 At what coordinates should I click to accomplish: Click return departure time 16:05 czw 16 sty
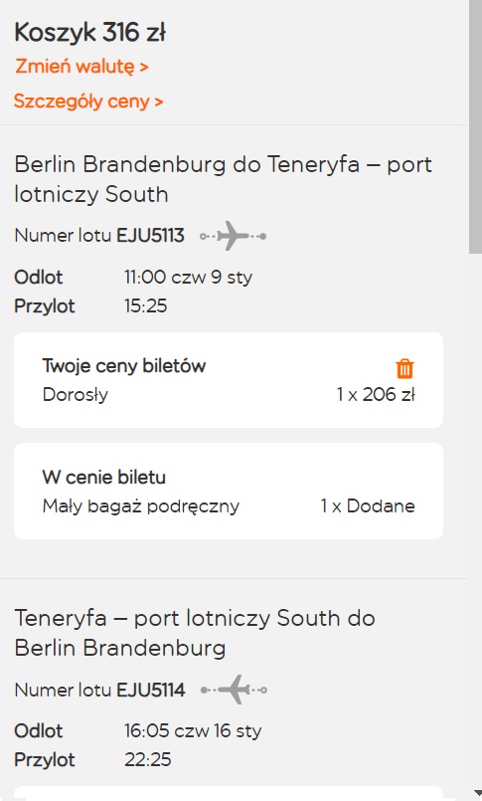[x=193, y=730]
